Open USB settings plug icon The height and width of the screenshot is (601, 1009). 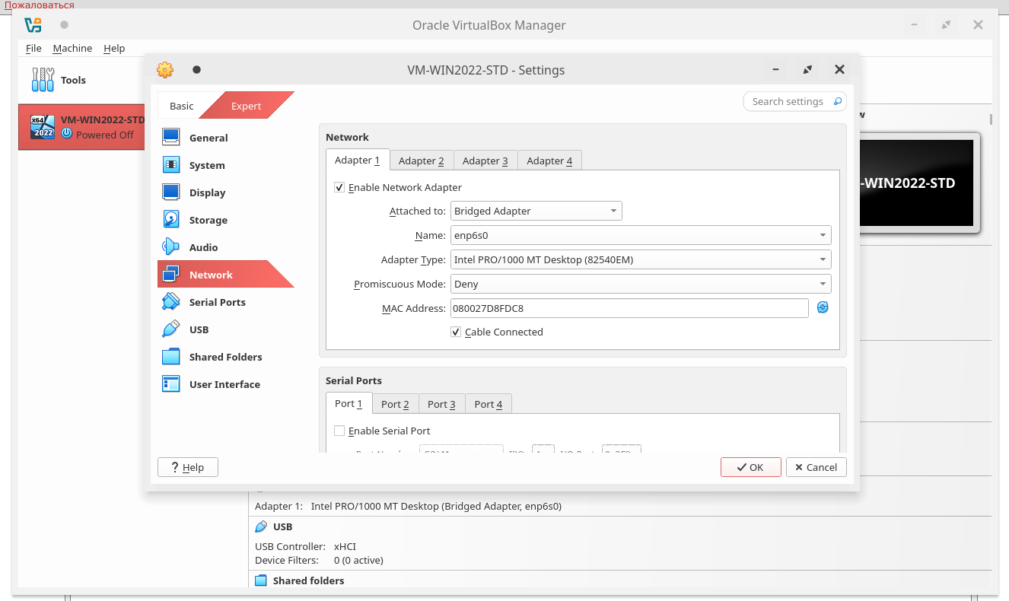pos(170,329)
